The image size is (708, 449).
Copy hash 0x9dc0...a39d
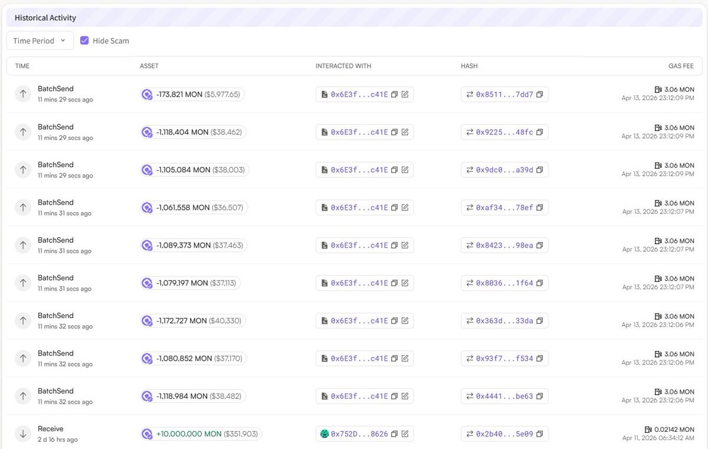[539, 170]
